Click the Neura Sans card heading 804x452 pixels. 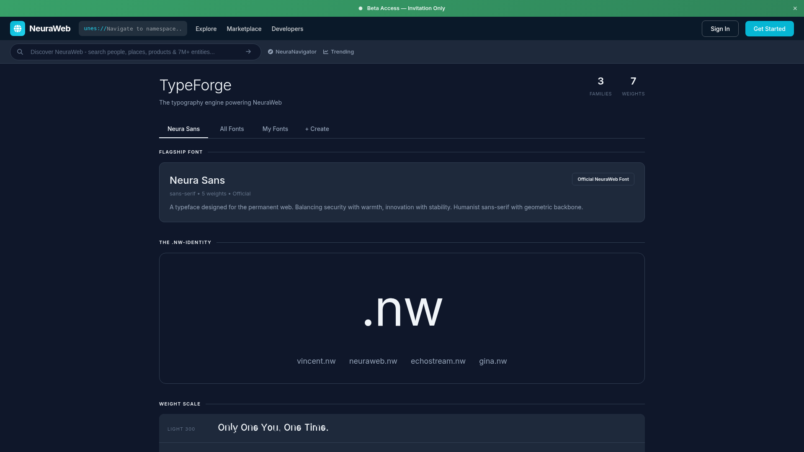pos(197,180)
